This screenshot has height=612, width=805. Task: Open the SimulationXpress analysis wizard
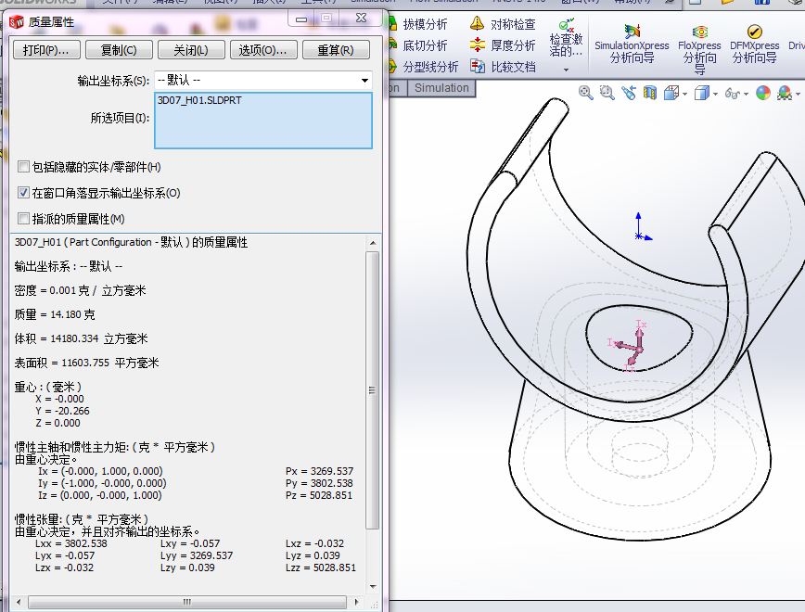coord(632,45)
